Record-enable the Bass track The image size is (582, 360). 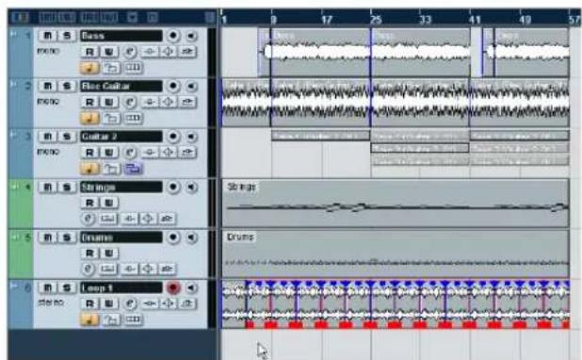point(173,36)
